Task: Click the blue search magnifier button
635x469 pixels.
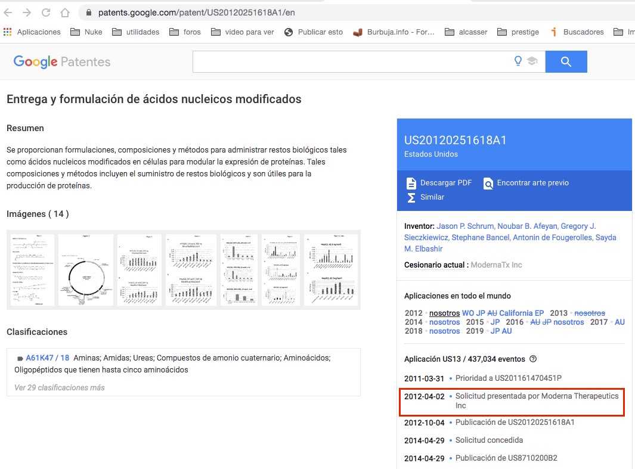Action: pos(566,61)
